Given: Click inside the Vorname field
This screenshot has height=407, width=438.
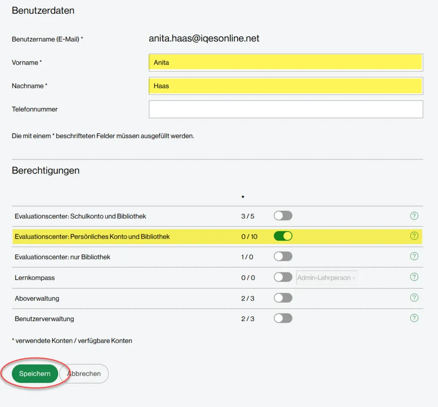Looking at the screenshot, I should (286, 62).
